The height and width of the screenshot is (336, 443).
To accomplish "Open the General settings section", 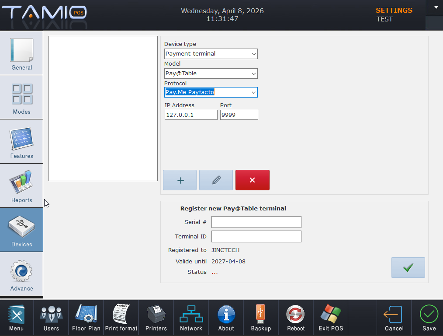I will pos(21,53).
